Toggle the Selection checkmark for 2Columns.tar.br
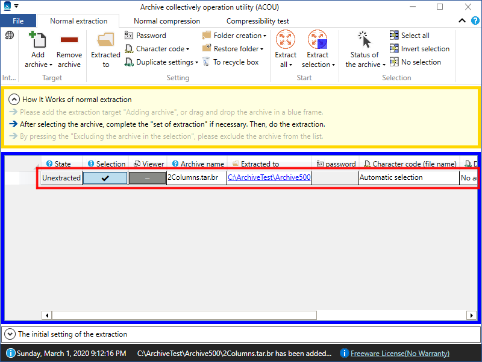Screen dimensions: 482x362 (105, 178)
